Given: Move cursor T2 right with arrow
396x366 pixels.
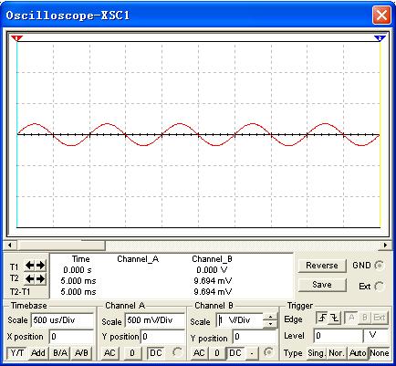Looking at the screenshot, I should 40,278.
